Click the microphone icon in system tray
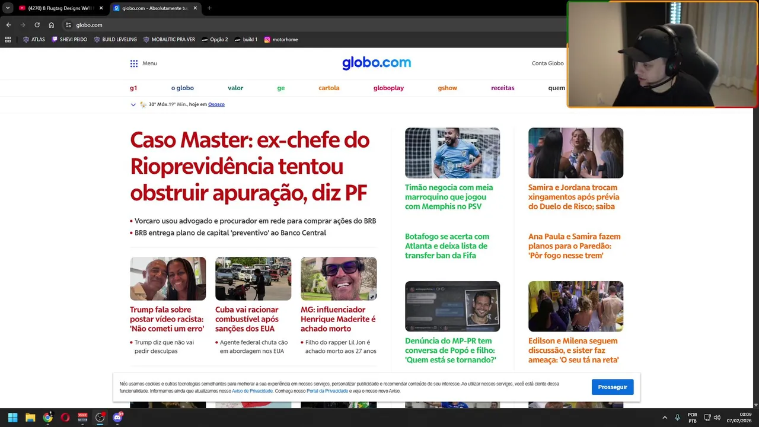759x427 pixels. [677, 418]
